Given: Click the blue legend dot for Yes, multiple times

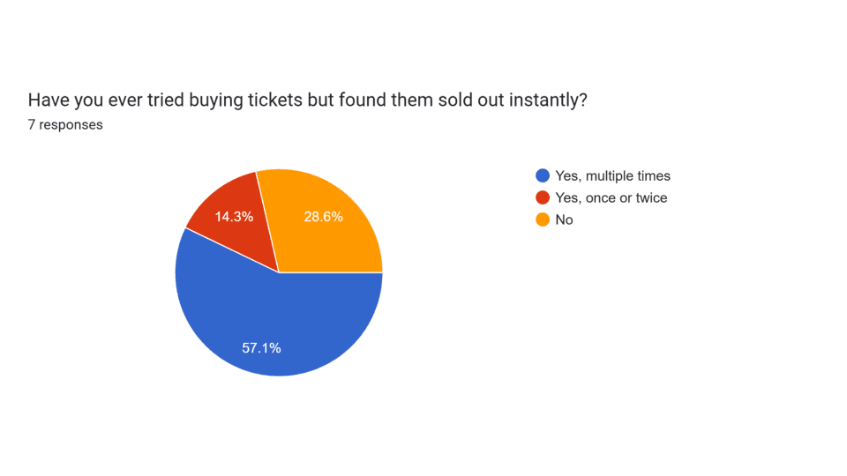Looking at the screenshot, I should pos(543,175).
